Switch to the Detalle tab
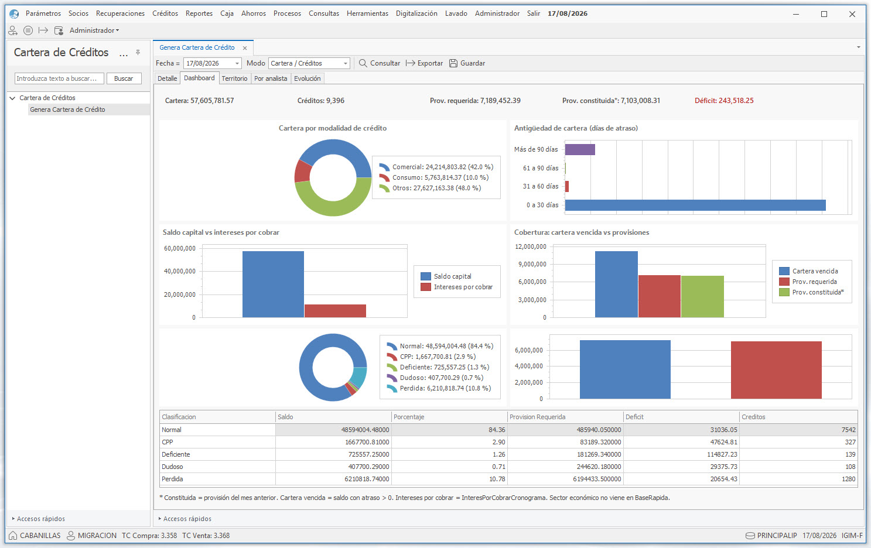Screen dimensions: 871x548 (167, 78)
